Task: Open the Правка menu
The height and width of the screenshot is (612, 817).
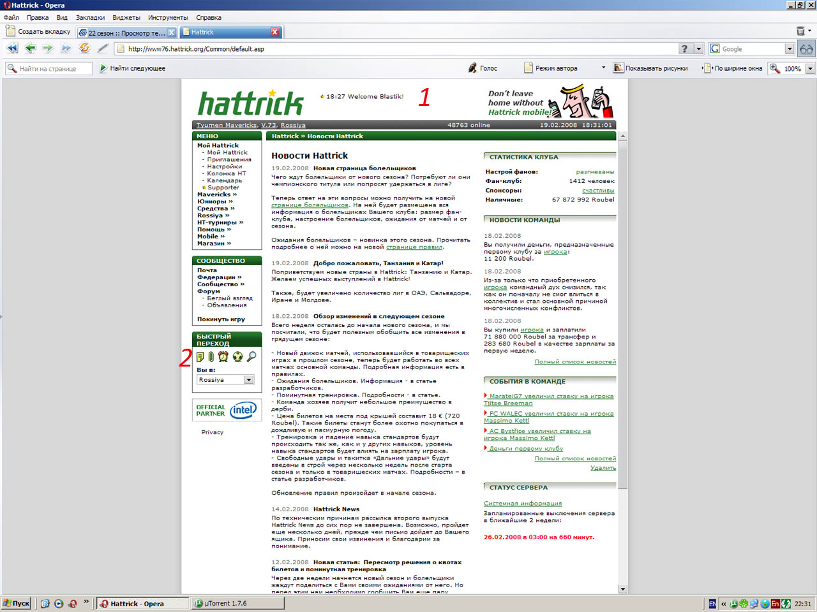Action: click(38, 17)
